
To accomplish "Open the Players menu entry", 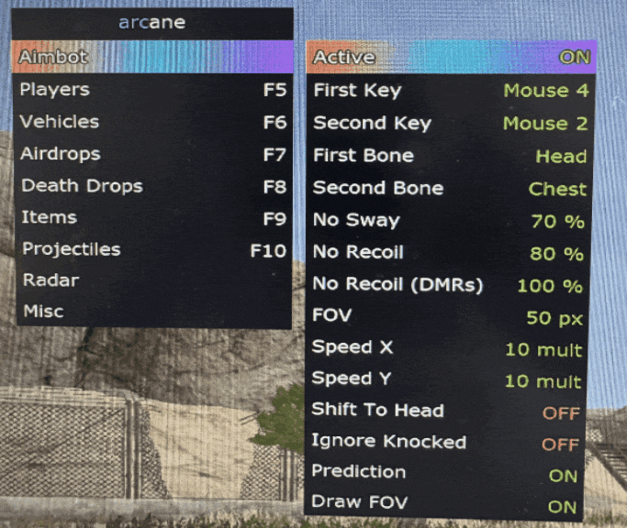I will pyautogui.click(x=152, y=90).
